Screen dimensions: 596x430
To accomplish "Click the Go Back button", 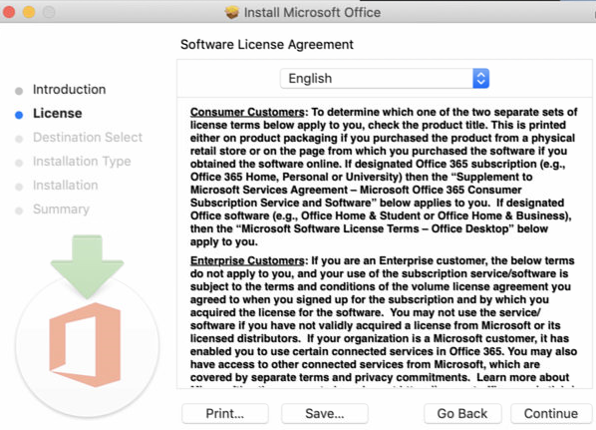I will (x=462, y=414).
